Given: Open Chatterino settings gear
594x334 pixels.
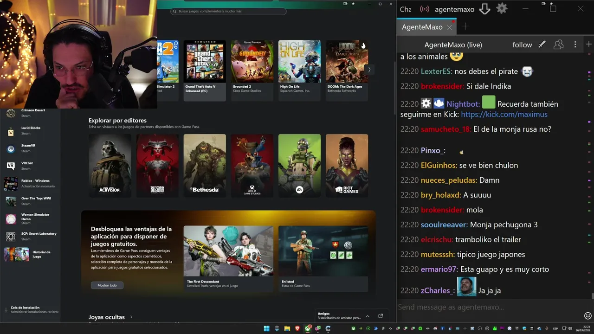Looking at the screenshot, I should pyautogui.click(x=502, y=9).
